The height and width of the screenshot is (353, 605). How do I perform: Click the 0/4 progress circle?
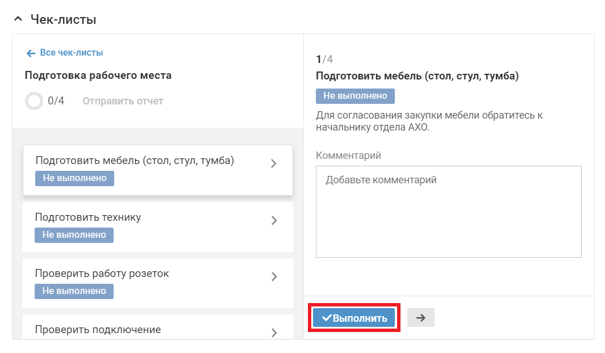34,101
